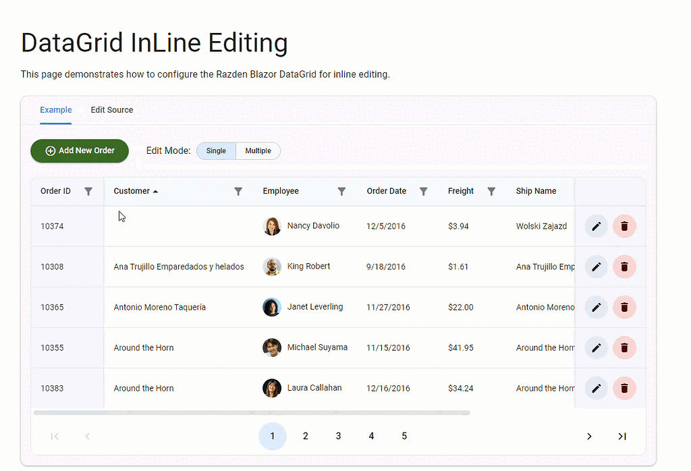This screenshot has width=691, height=471.
Task: Open the Freight column filter icon
Action: [492, 191]
